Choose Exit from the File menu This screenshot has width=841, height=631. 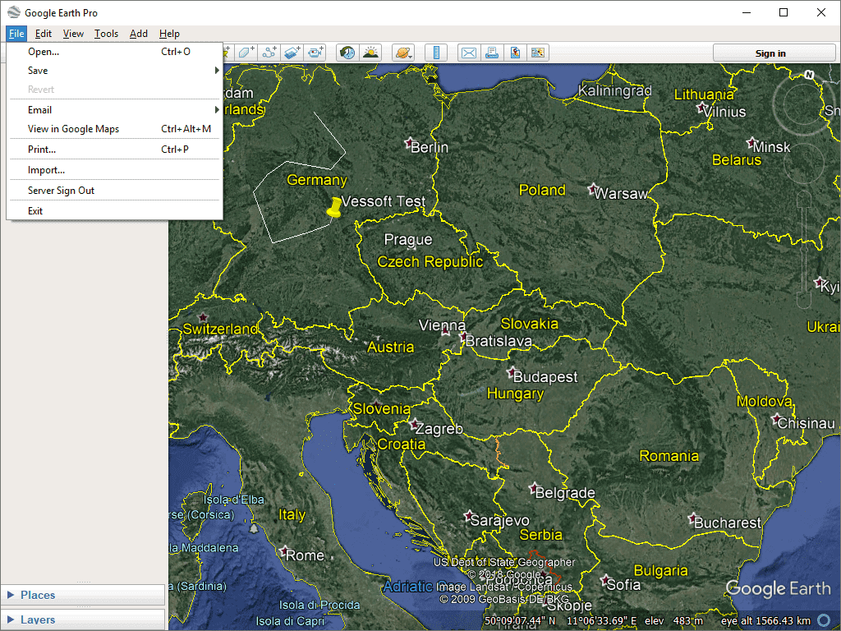coord(114,211)
